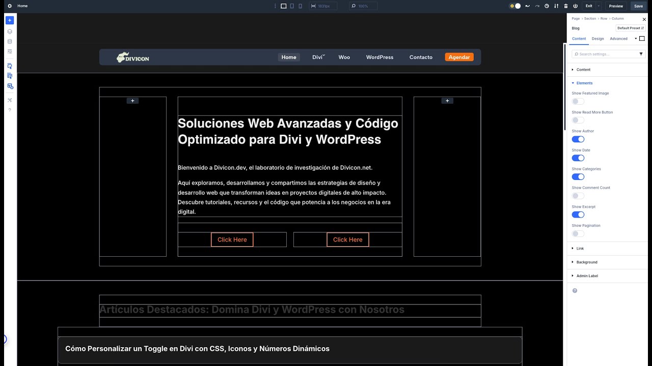Click the Save button
Image resolution: width=652 pixels, height=366 pixels.
pos(638,6)
